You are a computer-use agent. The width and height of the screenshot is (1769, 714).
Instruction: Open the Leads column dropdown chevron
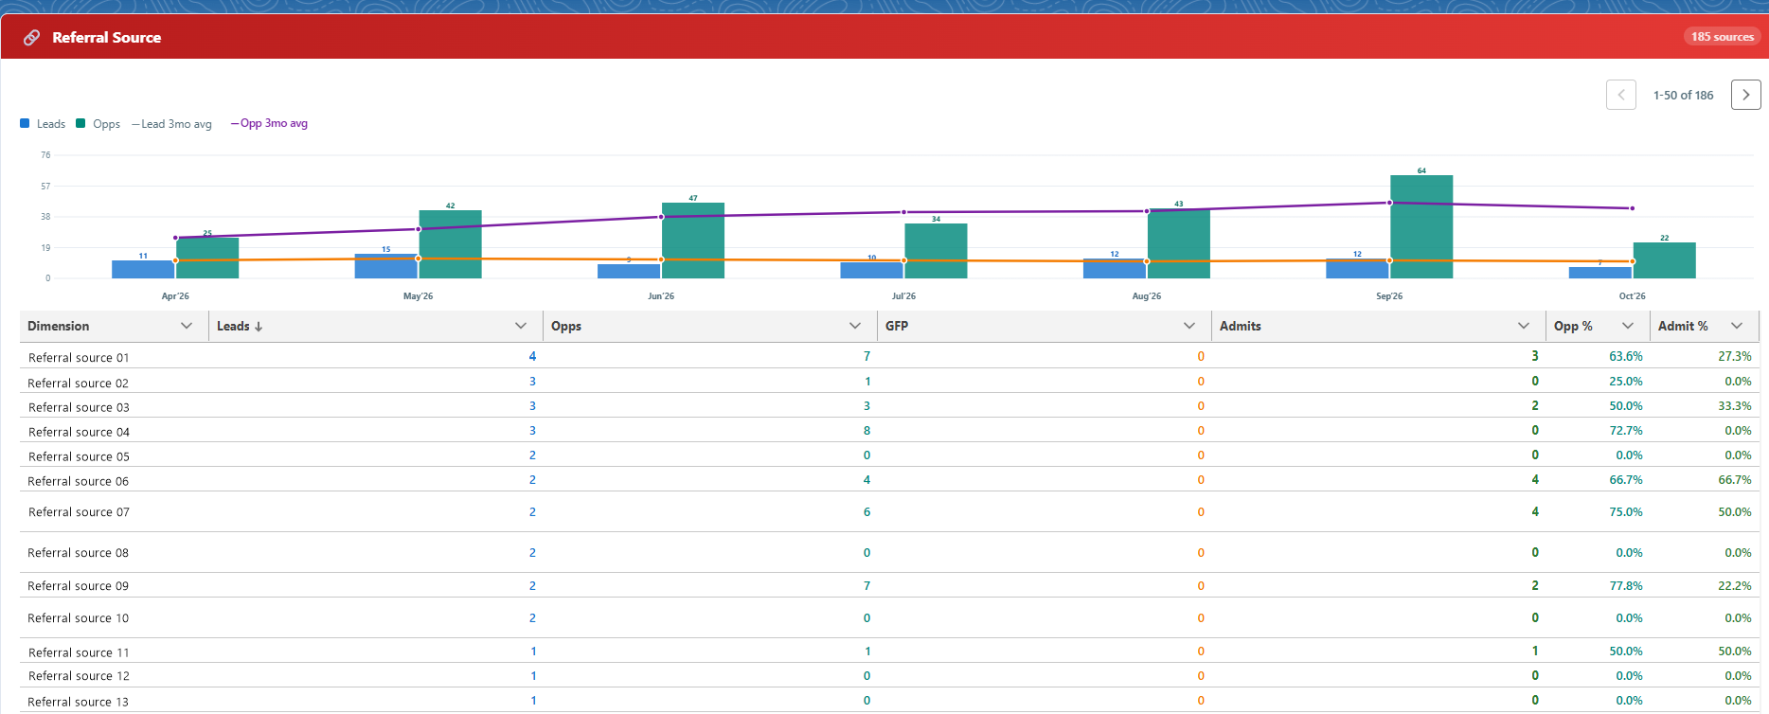point(521,326)
